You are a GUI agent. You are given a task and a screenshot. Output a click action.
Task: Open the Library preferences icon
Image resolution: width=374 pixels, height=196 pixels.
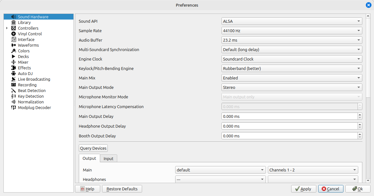14,23
